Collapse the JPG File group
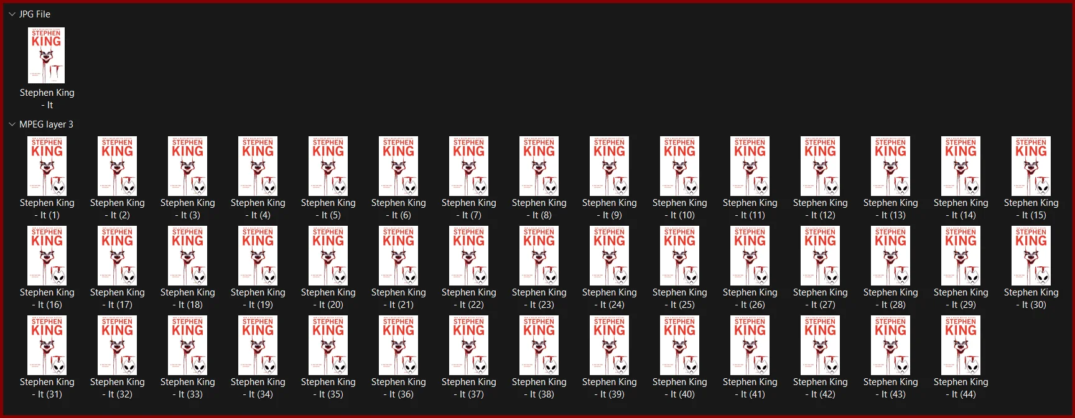This screenshot has height=418, width=1075. pyautogui.click(x=12, y=14)
